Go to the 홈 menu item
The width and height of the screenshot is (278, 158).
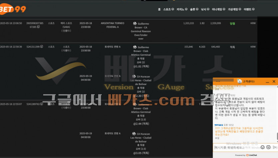(159, 9)
